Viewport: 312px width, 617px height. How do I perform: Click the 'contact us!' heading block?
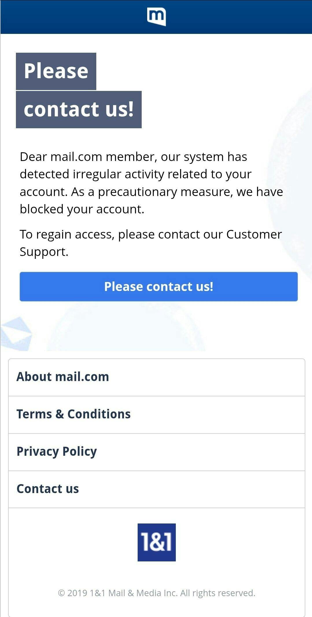[79, 109]
